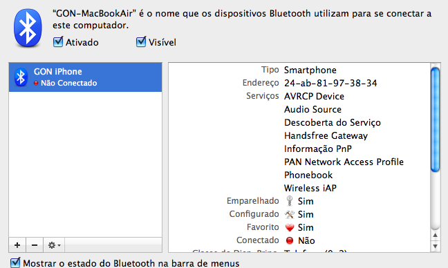
Task: Click red status dot beside Não Conectado
Action: 36,83
